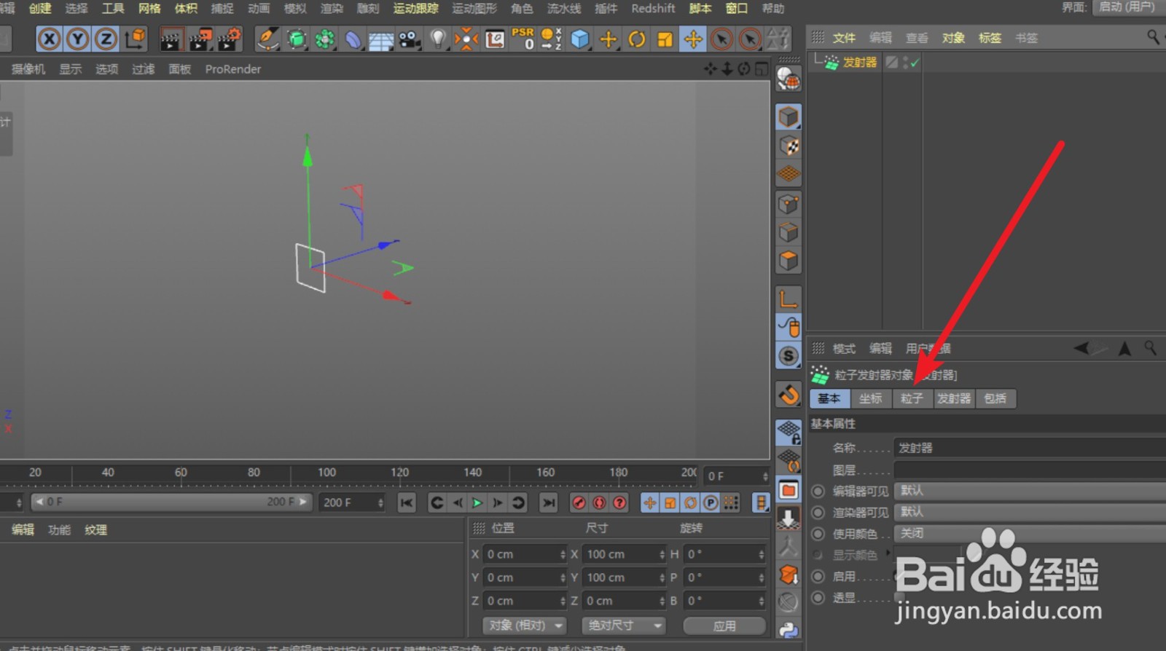Click the record active objects button

(x=579, y=502)
